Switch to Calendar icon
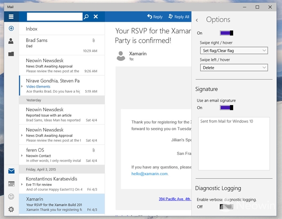282x219 pixels. coord(11,184)
